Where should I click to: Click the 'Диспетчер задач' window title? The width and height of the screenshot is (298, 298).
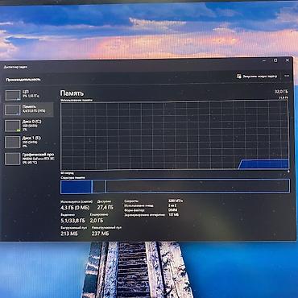pos(15,67)
